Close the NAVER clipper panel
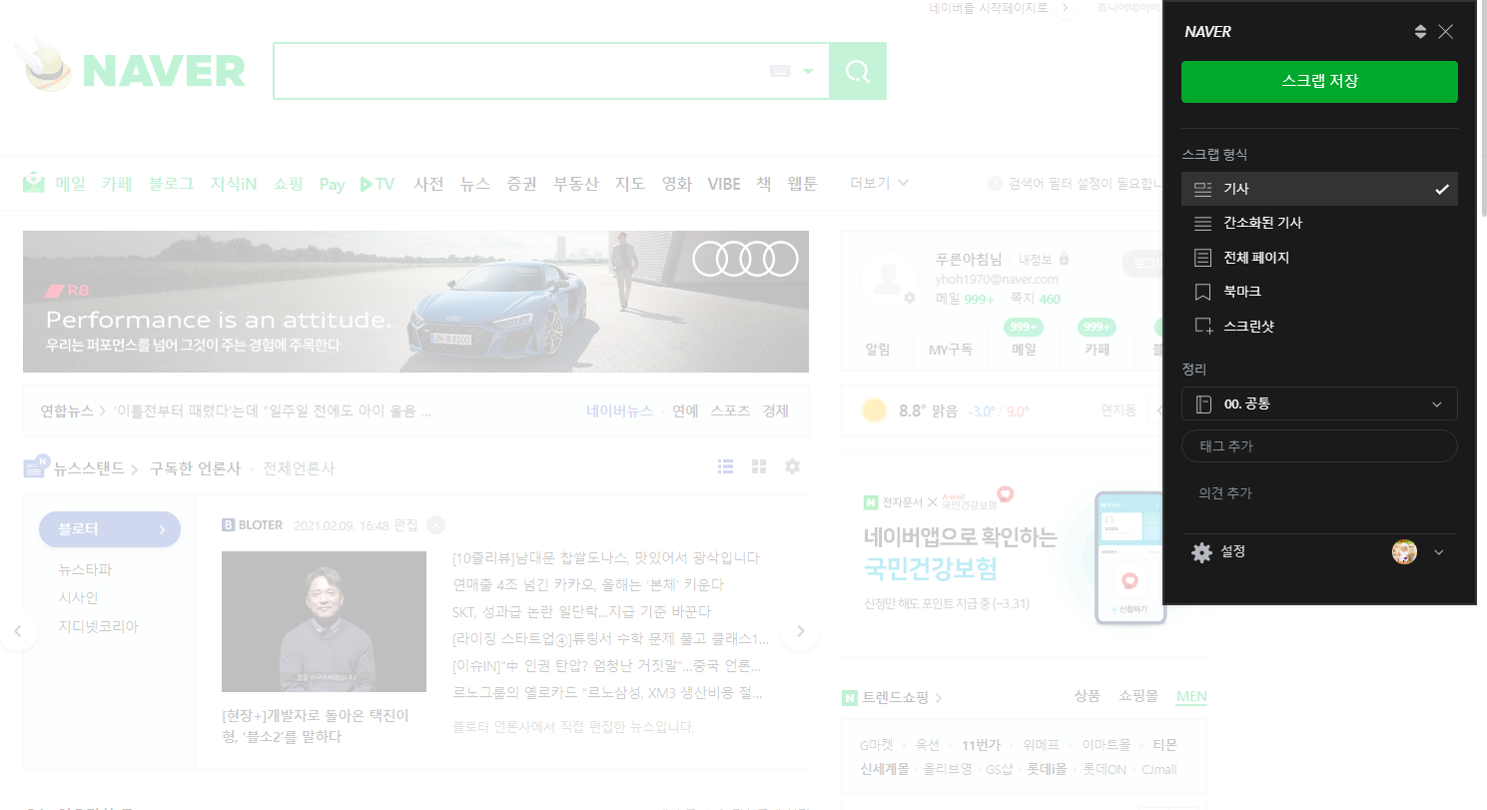 coord(1445,32)
